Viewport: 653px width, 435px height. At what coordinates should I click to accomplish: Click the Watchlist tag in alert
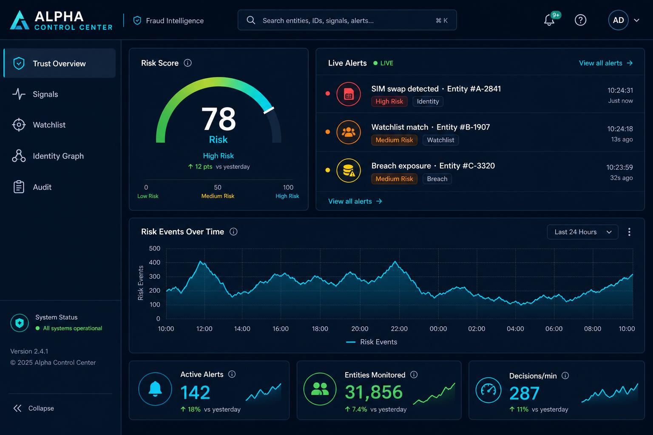[x=440, y=140]
